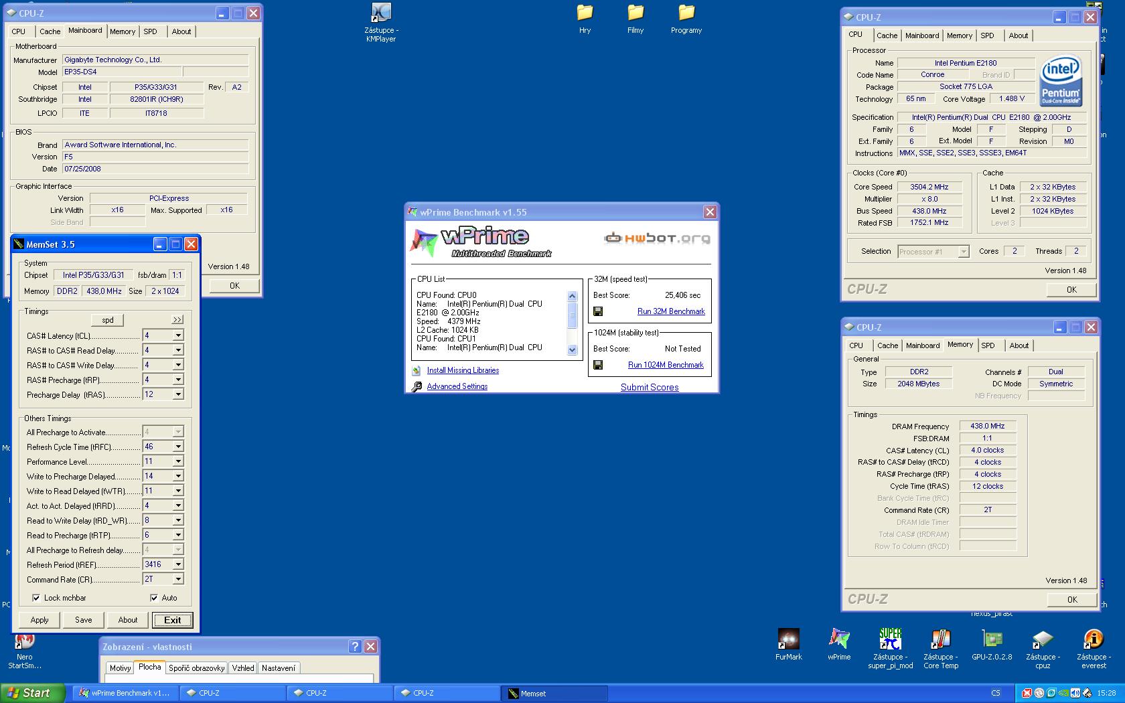Toggle the Lock mchbar checkbox in MemSet

pos(36,598)
